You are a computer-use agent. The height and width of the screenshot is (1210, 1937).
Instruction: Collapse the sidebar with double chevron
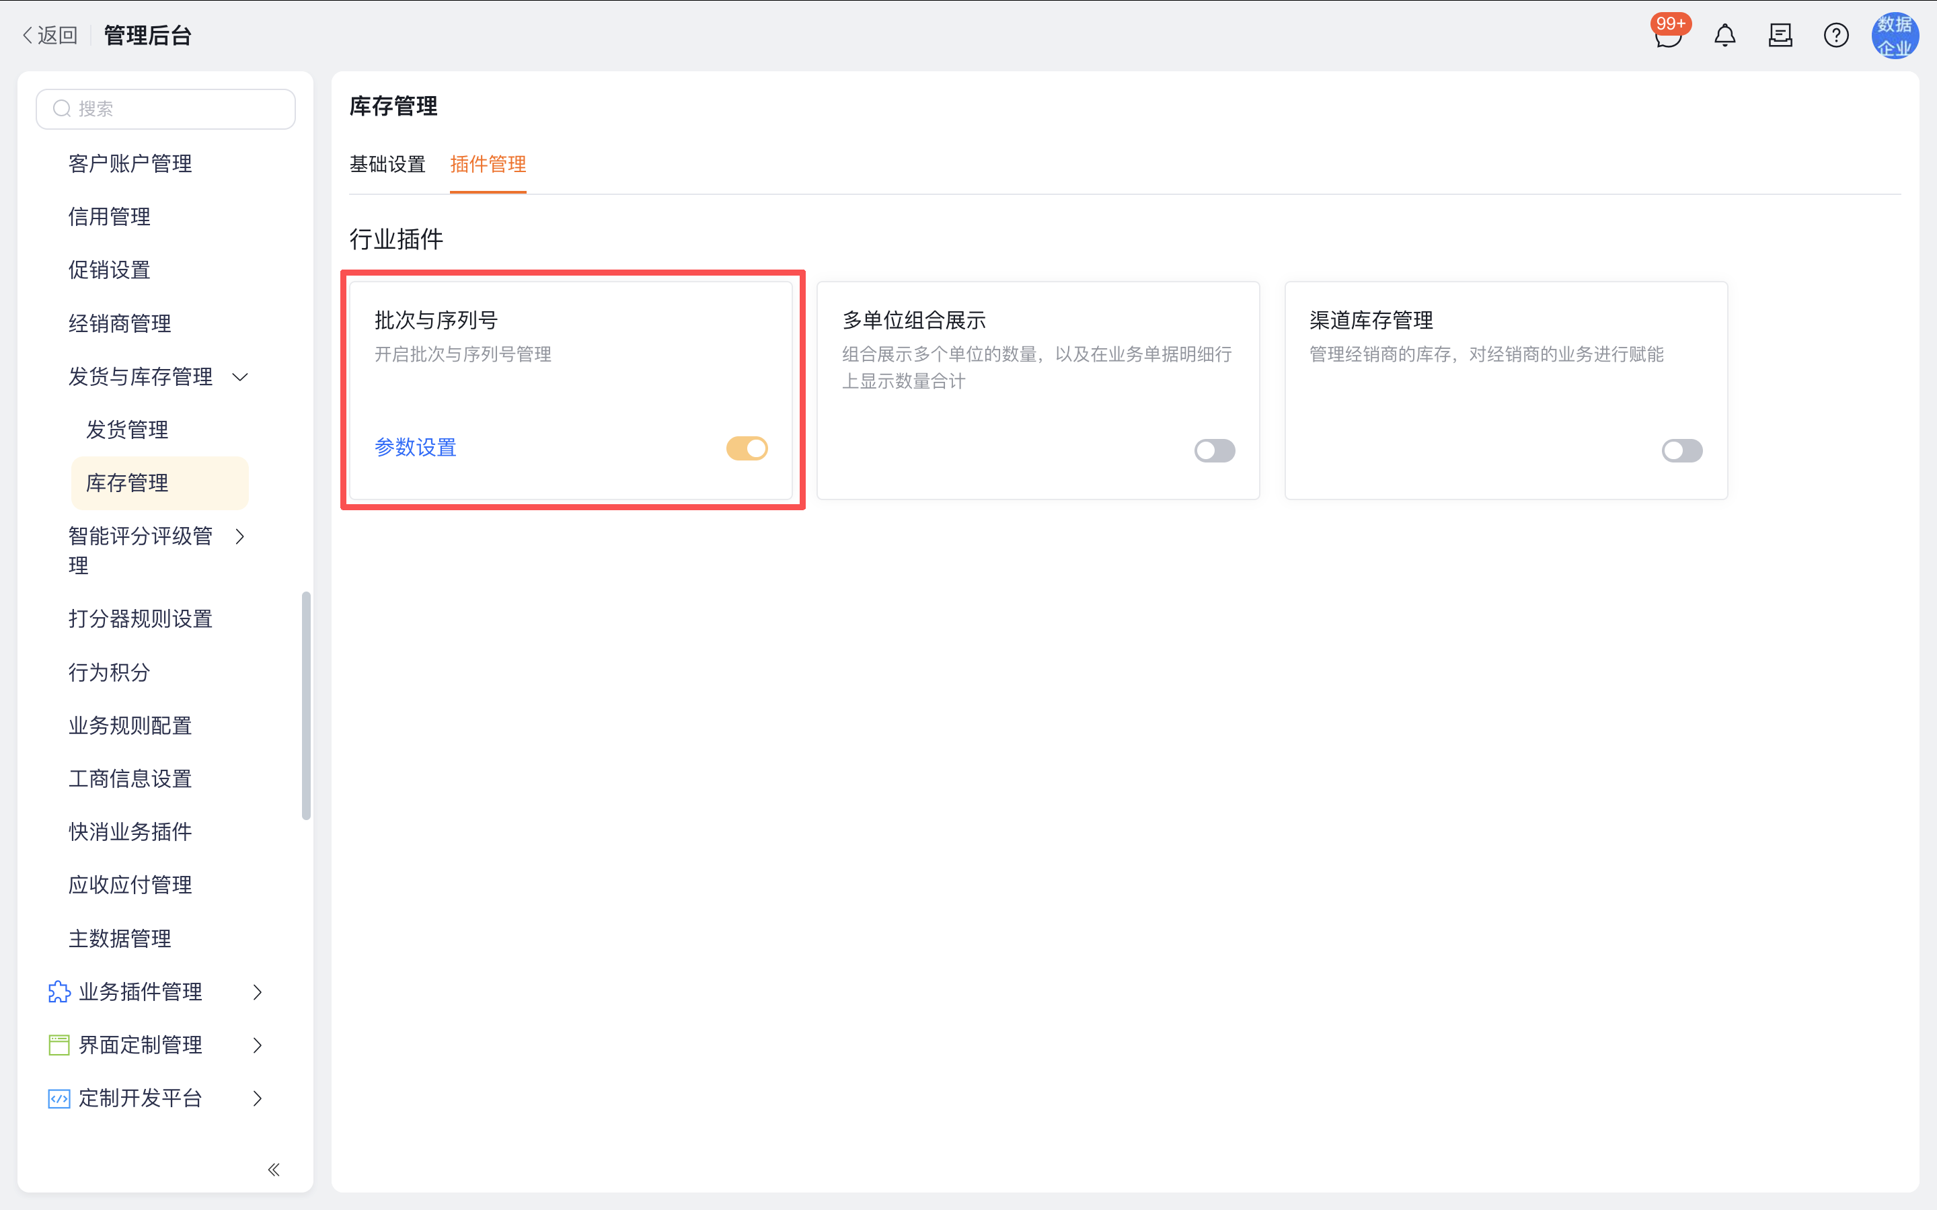[x=274, y=1169]
